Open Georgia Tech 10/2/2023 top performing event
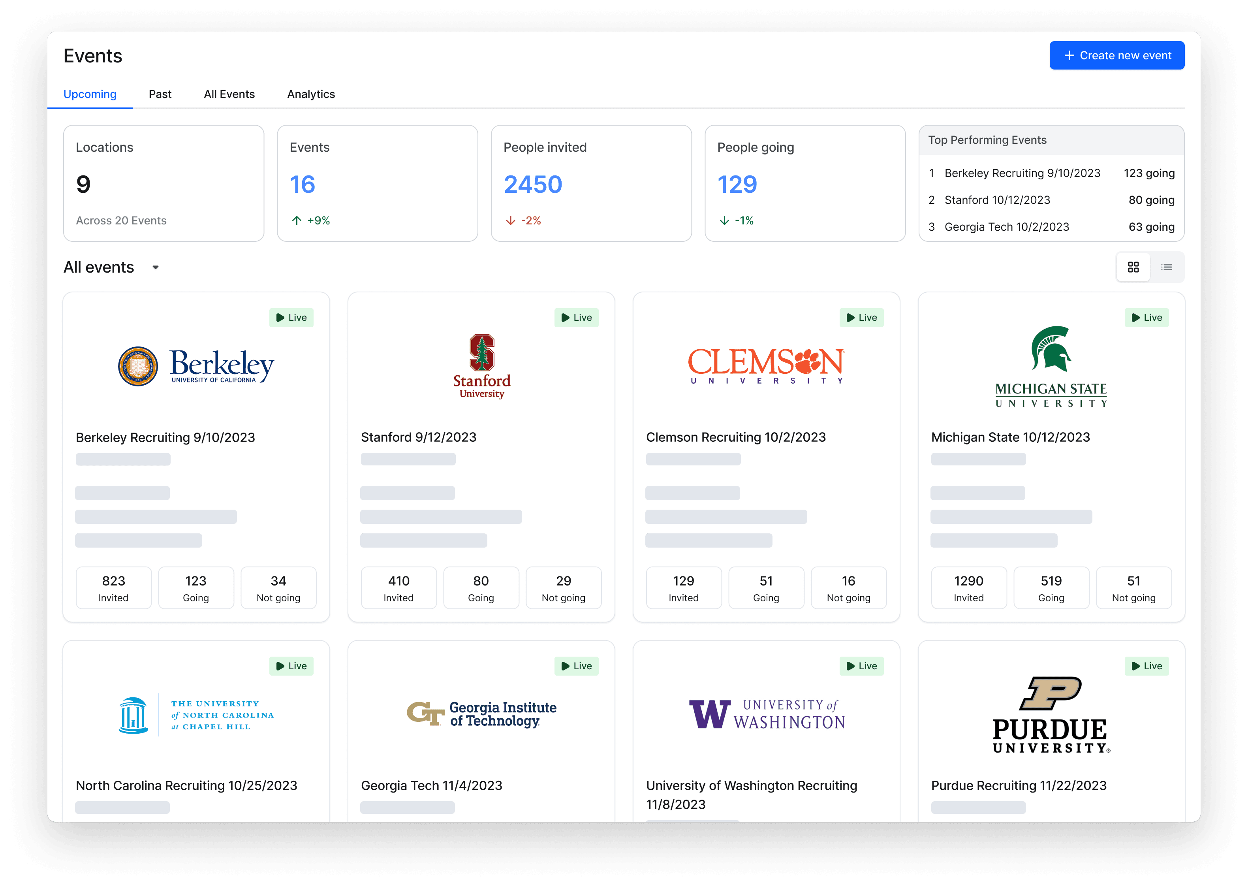 click(1006, 227)
